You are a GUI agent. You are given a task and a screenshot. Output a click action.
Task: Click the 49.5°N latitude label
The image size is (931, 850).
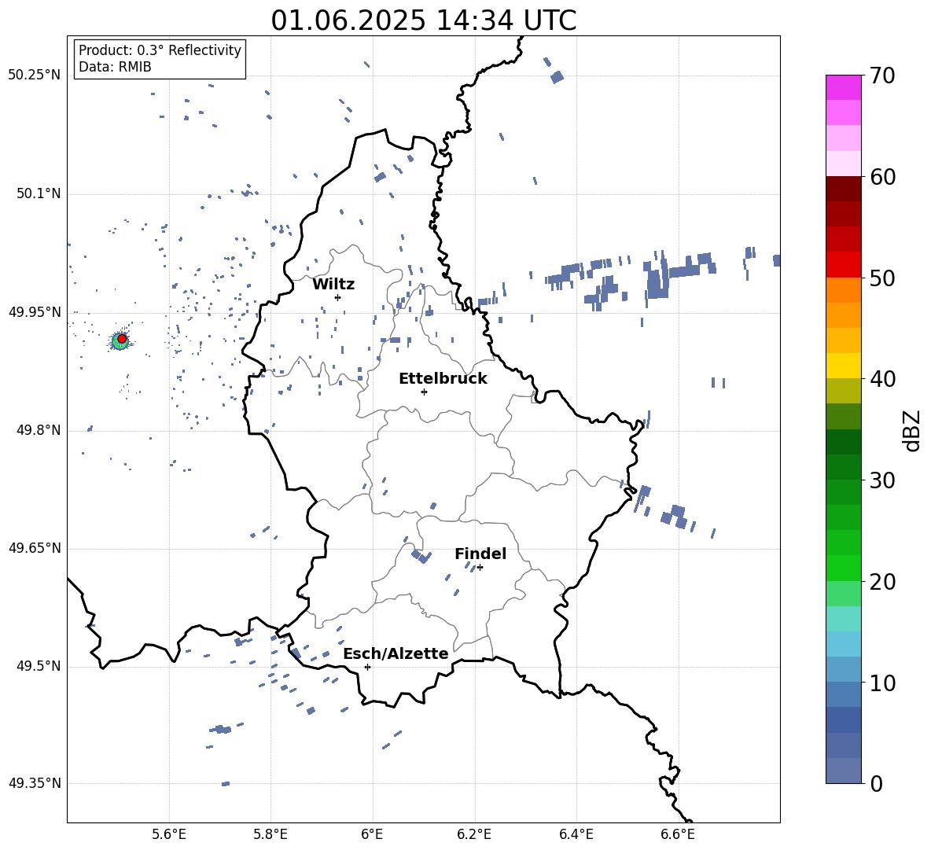(38, 667)
